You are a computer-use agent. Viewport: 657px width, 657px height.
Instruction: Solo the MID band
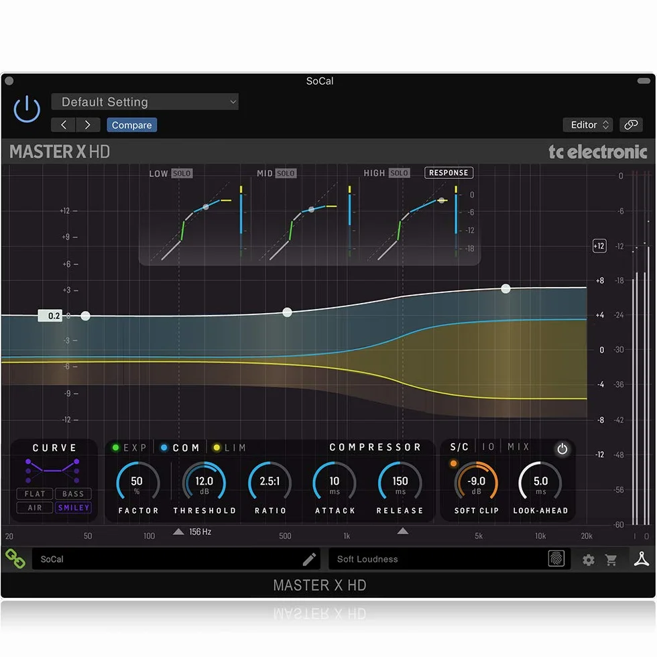(x=286, y=174)
